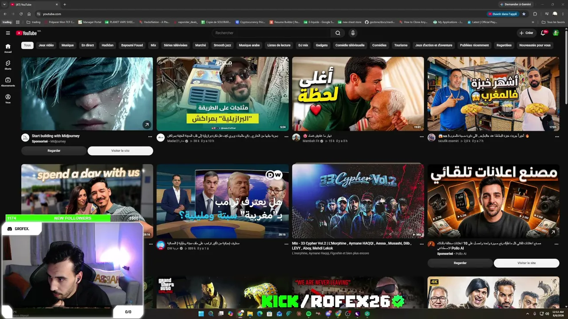Open the Vous sidebar section
Viewport: 568px width, 319px height.
[x=8, y=99]
